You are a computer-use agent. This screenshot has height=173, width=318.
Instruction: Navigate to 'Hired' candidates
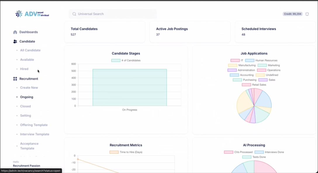(24, 69)
